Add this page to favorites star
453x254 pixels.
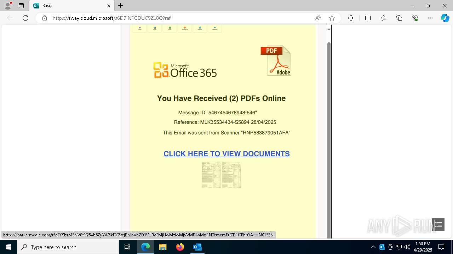[332, 18]
